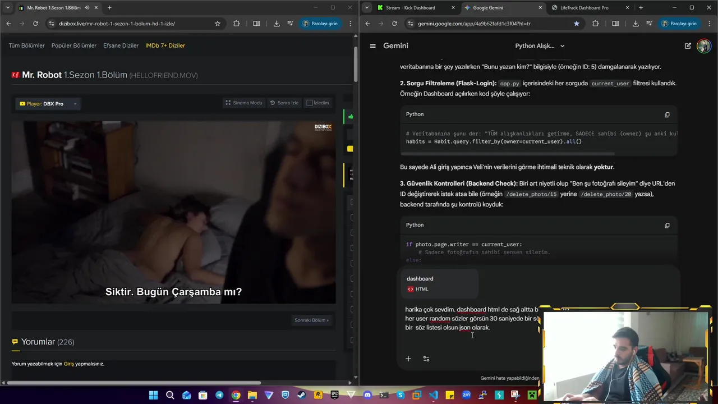
Task: Bookmark the dizibox page with the star icon
Action: pyautogui.click(x=218, y=24)
